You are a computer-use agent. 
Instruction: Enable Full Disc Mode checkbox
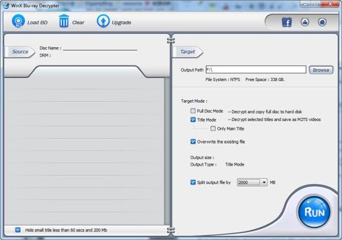193,111
